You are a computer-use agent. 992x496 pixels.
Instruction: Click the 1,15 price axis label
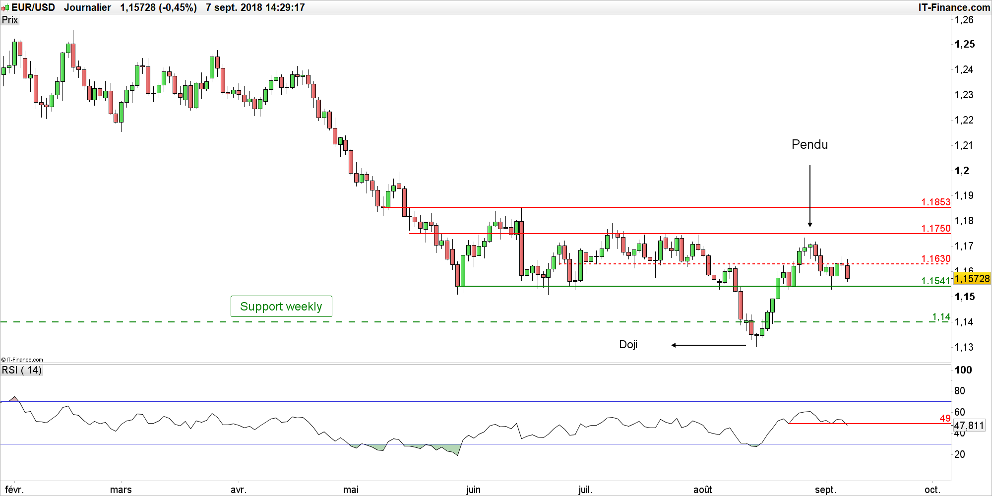coord(965,297)
